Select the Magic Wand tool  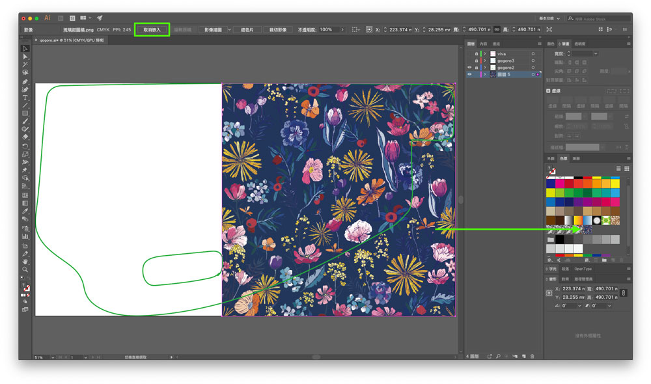tap(25, 65)
